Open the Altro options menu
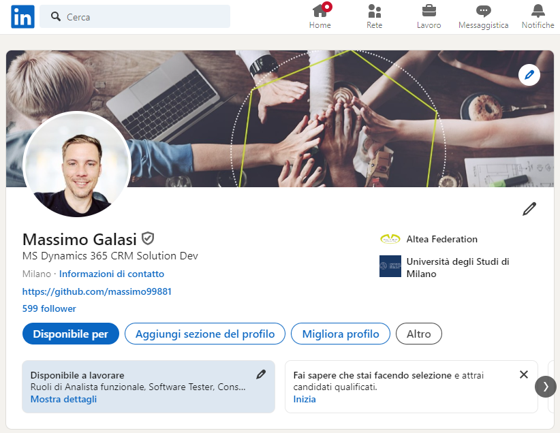Screen dimensions: 560x433 (418, 334)
